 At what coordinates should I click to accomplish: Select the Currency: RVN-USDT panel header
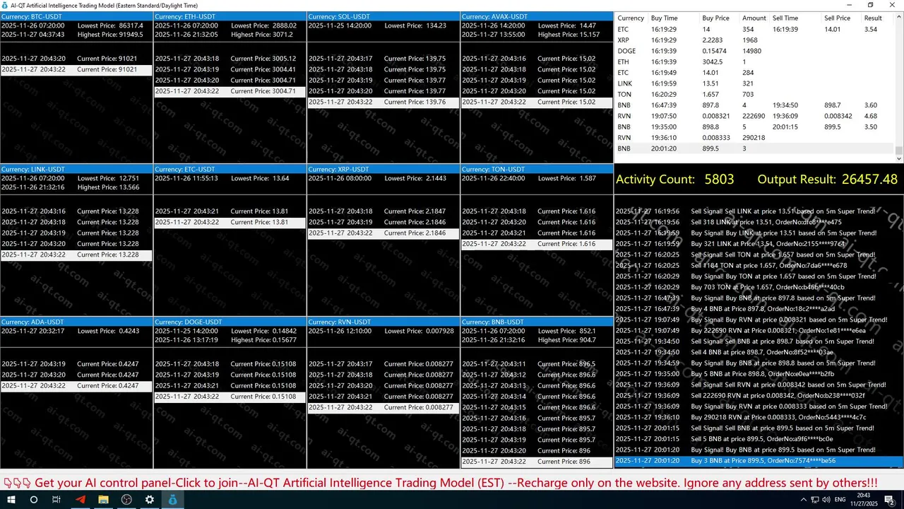(x=383, y=322)
